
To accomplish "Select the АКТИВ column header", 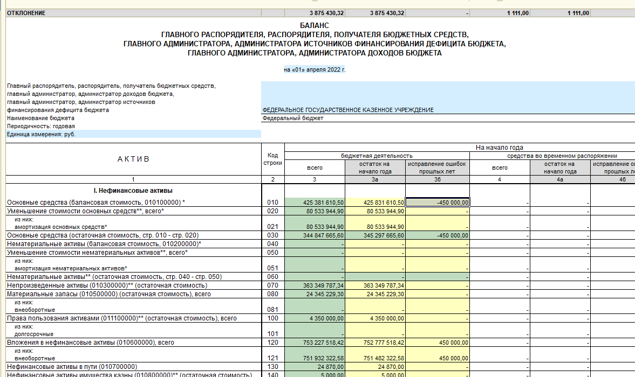I will [x=133, y=159].
